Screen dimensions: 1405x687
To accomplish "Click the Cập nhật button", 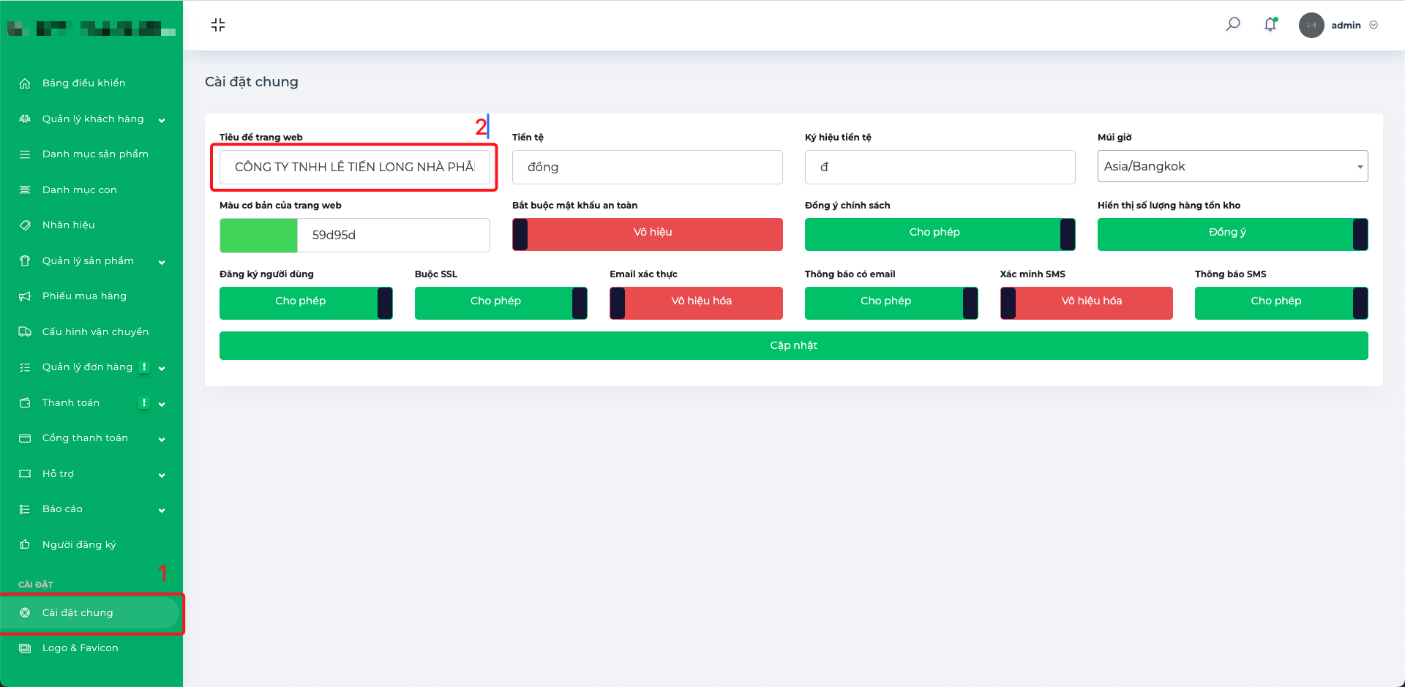I will (x=794, y=345).
